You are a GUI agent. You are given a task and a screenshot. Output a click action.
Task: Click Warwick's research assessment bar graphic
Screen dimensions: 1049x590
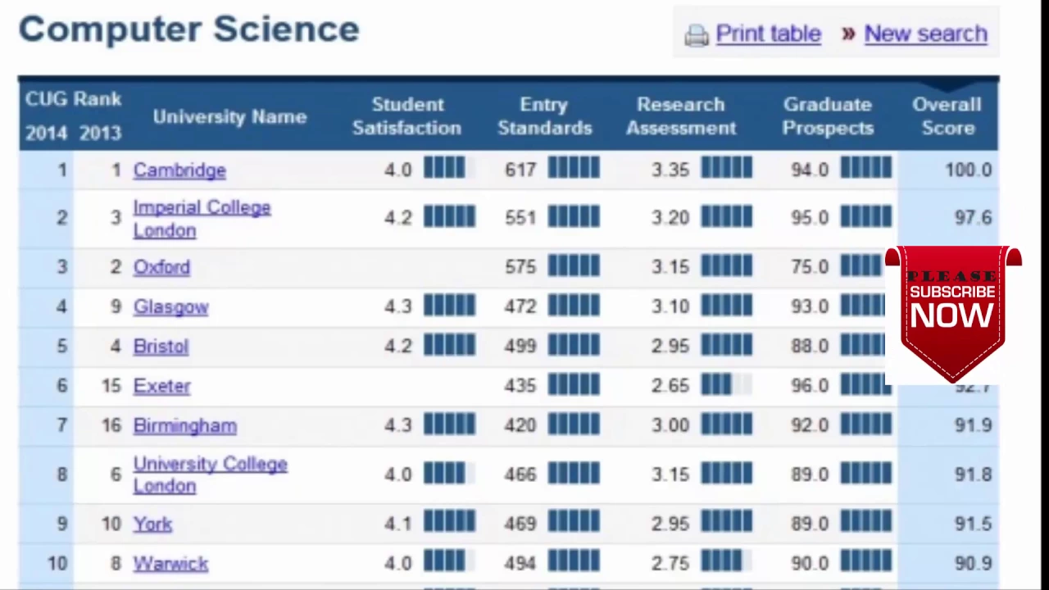tap(726, 561)
